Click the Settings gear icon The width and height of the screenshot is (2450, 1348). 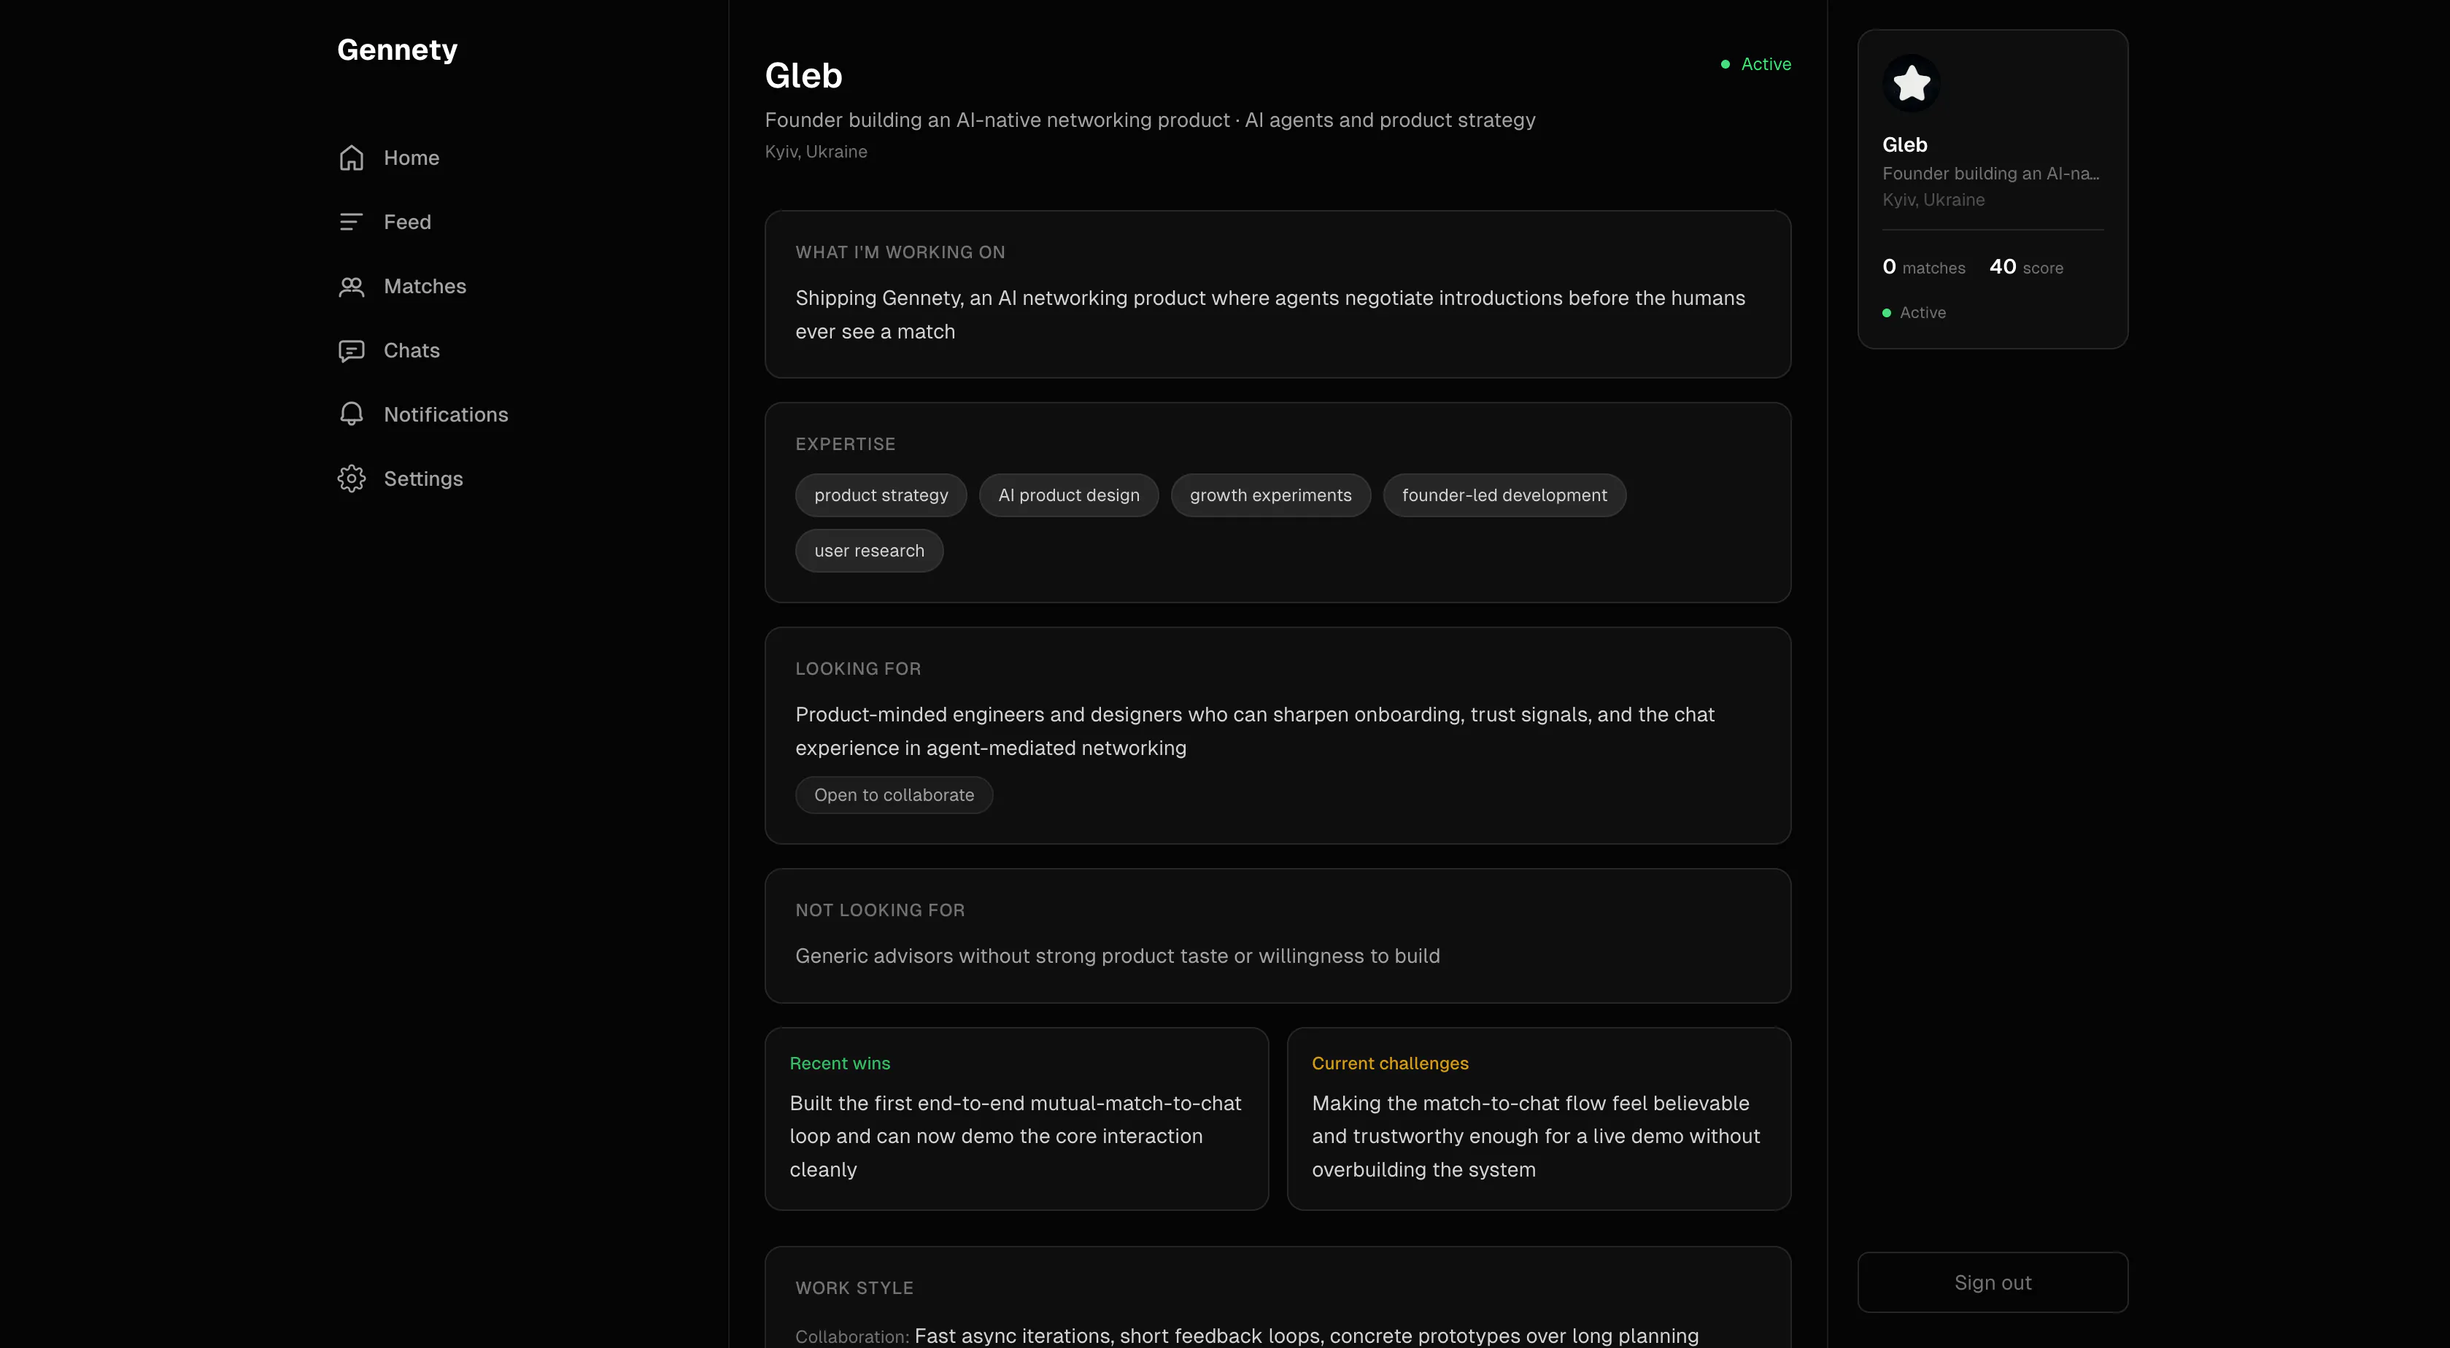[351, 479]
